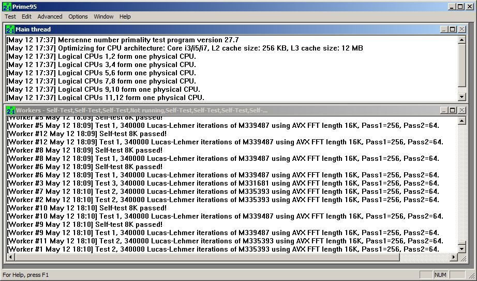Click the Main thread window icon

point(10,29)
